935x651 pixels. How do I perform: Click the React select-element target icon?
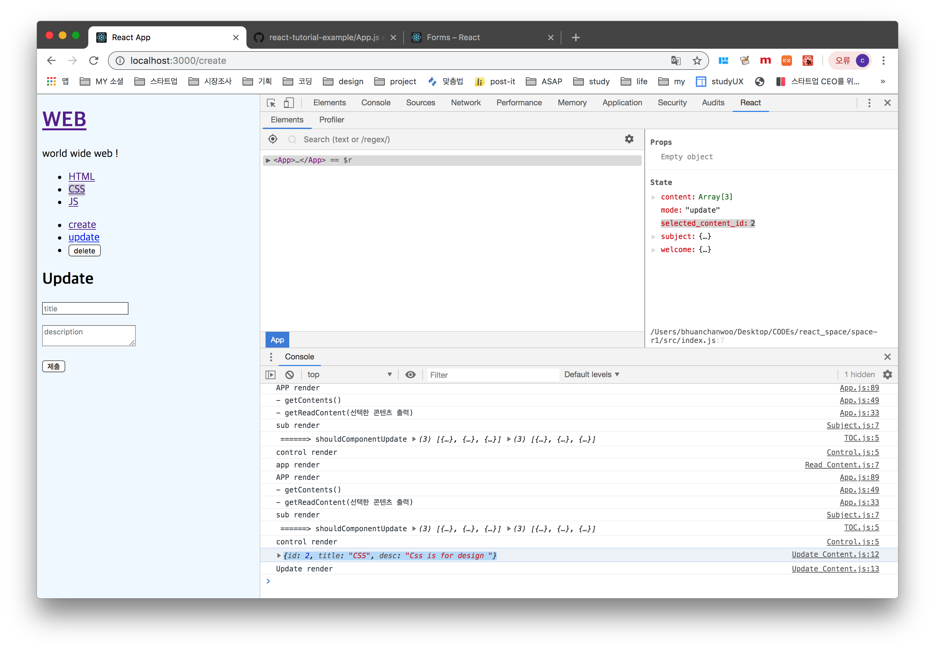click(x=273, y=139)
